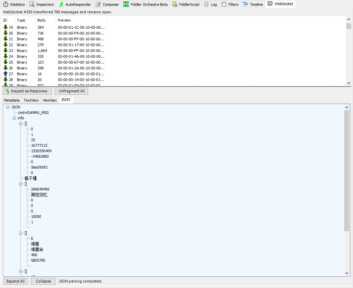Click the Expand All button

coord(15,281)
